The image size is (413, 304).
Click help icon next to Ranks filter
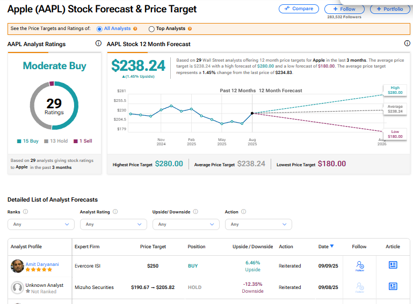[x=26, y=212]
